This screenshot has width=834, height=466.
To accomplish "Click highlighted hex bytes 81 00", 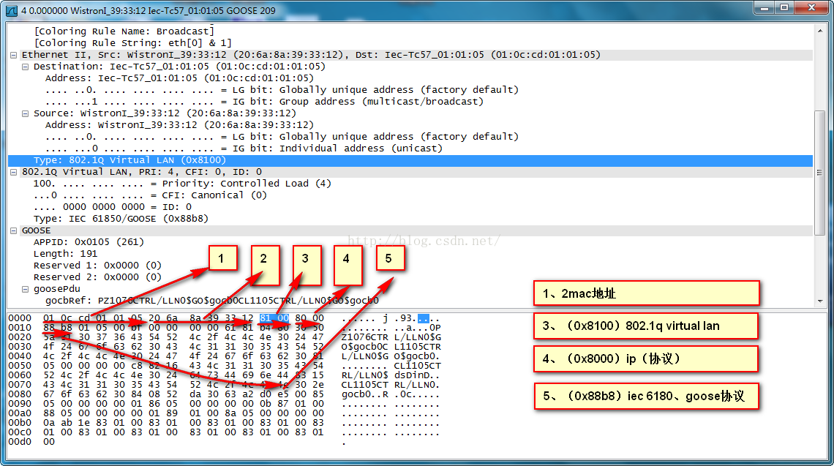I will point(274,318).
